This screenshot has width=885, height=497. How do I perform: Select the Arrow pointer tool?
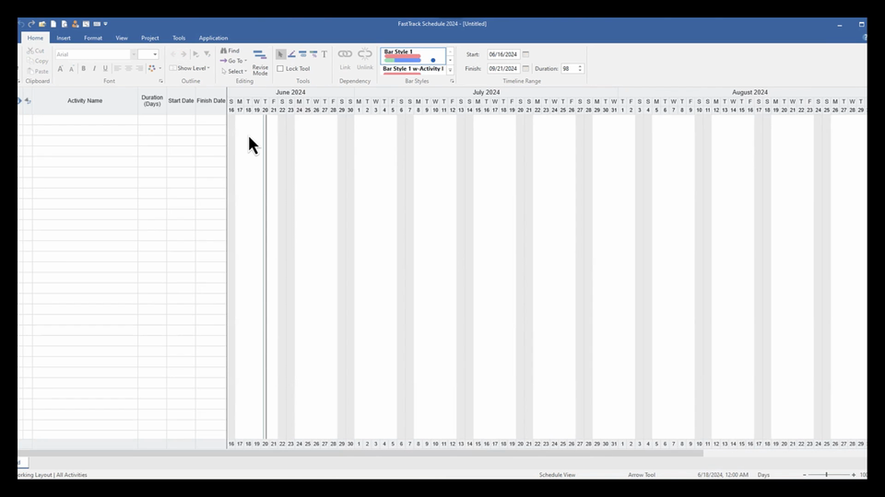coord(280,54)
